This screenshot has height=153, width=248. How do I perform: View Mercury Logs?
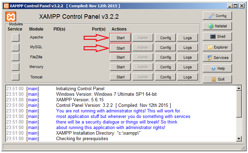(x=188, y=67)
